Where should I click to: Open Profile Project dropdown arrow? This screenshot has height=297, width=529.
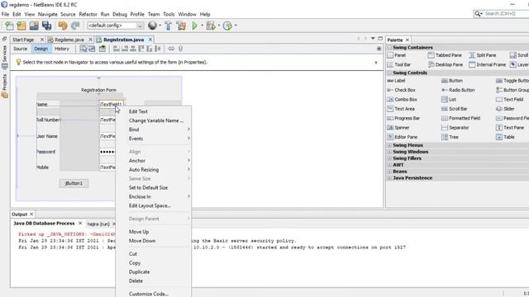click(x=236, y=26)
